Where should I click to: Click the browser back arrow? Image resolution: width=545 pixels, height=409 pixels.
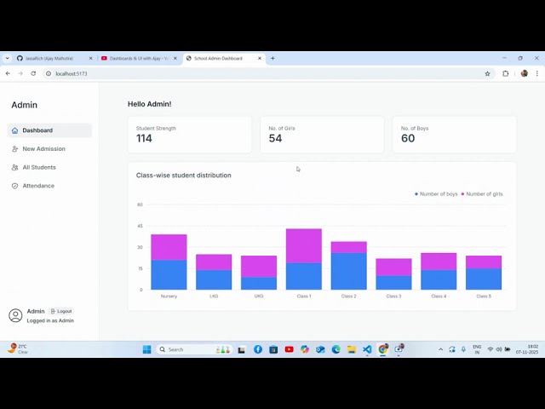[x=8, y=74]
